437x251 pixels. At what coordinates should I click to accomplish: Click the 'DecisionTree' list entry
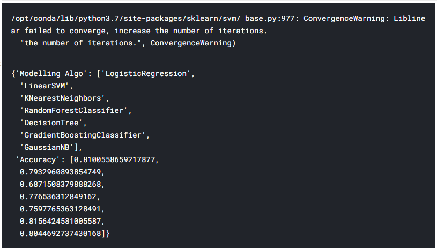coord(51,123)
